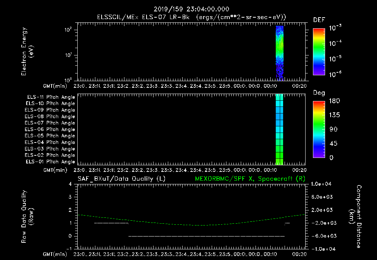Click the 10^-3 tick on DEF scale
377x260 pixels.
pos(335,28)
